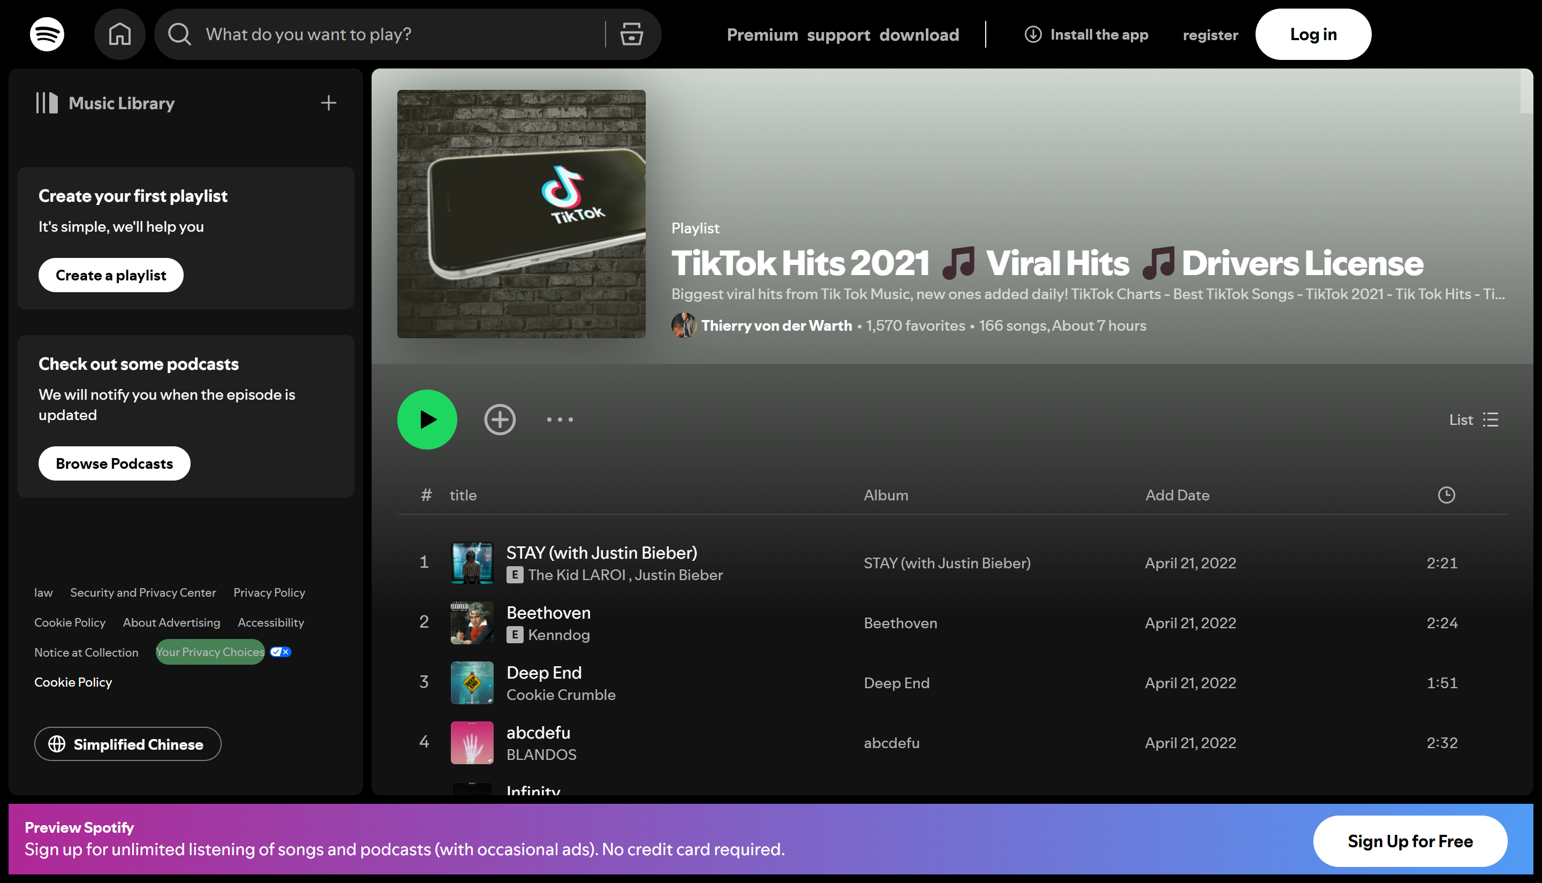Click the duration clock column icon
The width and height of the screenshot is (1542, 883).
coord(1446,496)
